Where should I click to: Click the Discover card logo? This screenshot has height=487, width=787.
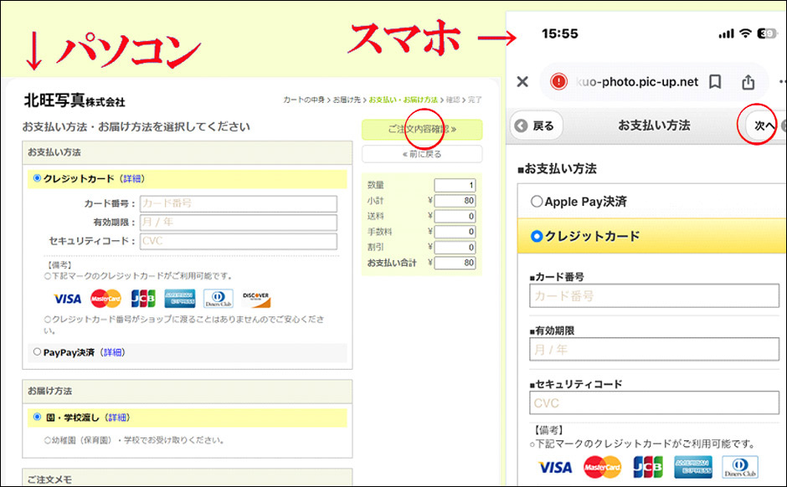(255, 299)
